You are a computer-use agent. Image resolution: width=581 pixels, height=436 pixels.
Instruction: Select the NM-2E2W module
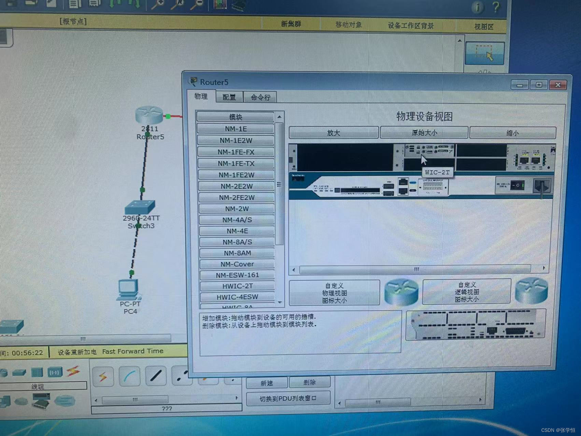click(x=237, y=186)
